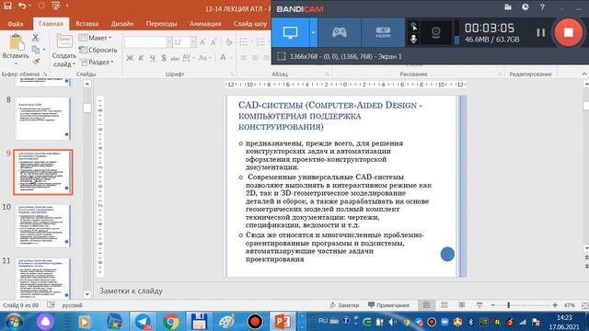Click the New Slide icon

click(x=64, y=42)
